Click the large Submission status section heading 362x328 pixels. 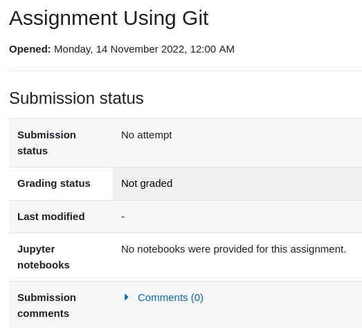tap(76, 98)
